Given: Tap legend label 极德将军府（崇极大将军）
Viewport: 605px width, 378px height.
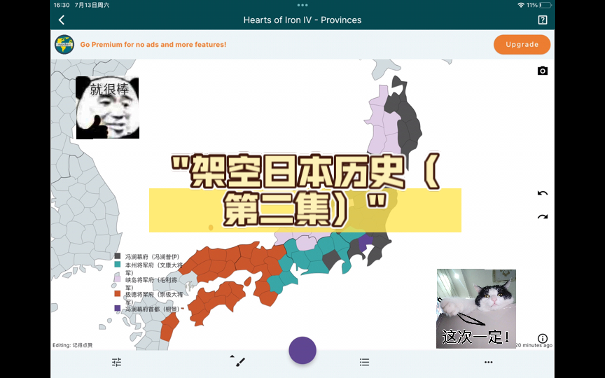Looking at the screenshot, I should coord(153,298).
